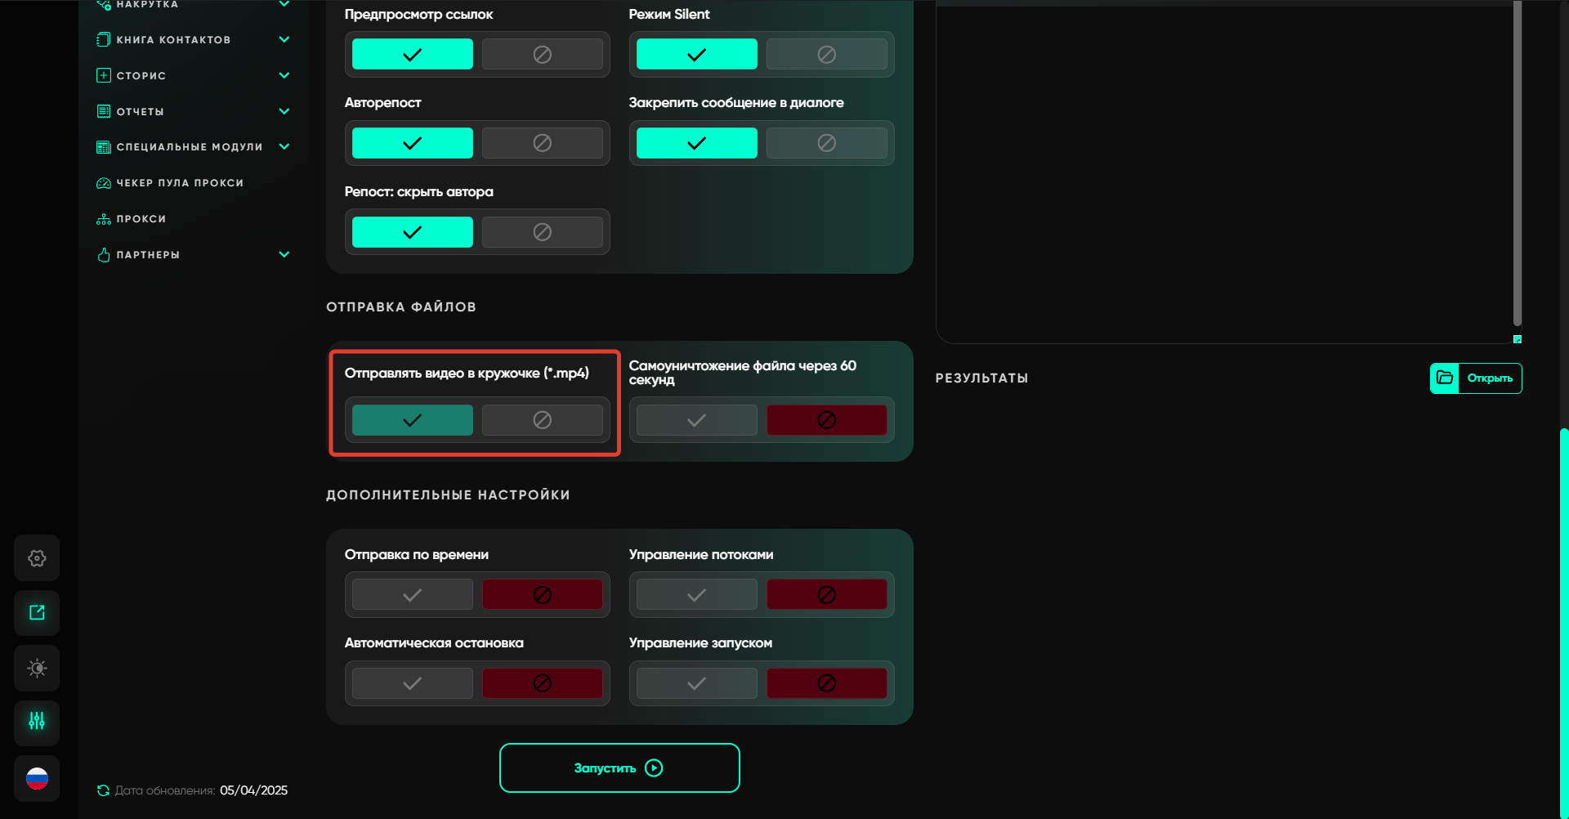Expand the Книга контактов menu chevron

pyautogui.click(x=284, y=39)
